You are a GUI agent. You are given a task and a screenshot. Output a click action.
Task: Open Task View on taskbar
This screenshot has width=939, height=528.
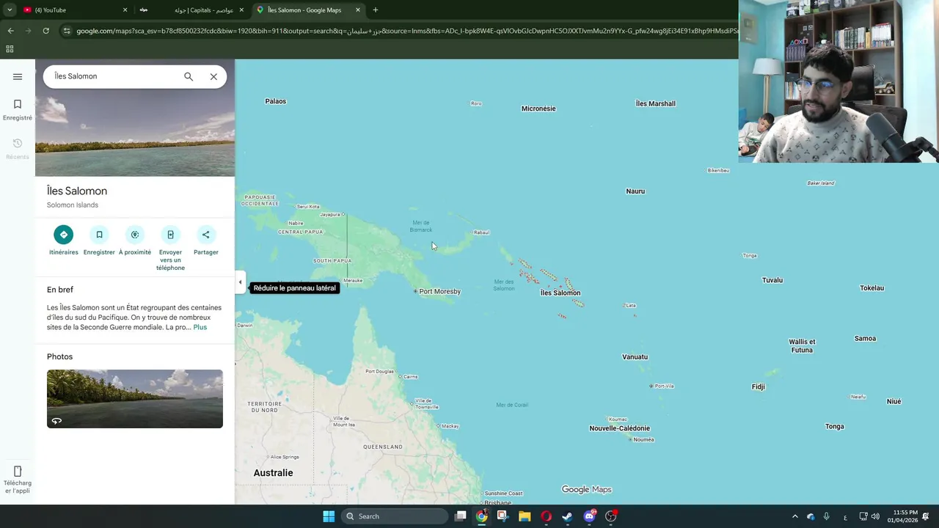tap(460, 516)
